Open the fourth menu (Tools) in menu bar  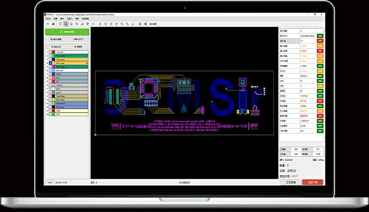pyautogui.click(x=70, y=19)
